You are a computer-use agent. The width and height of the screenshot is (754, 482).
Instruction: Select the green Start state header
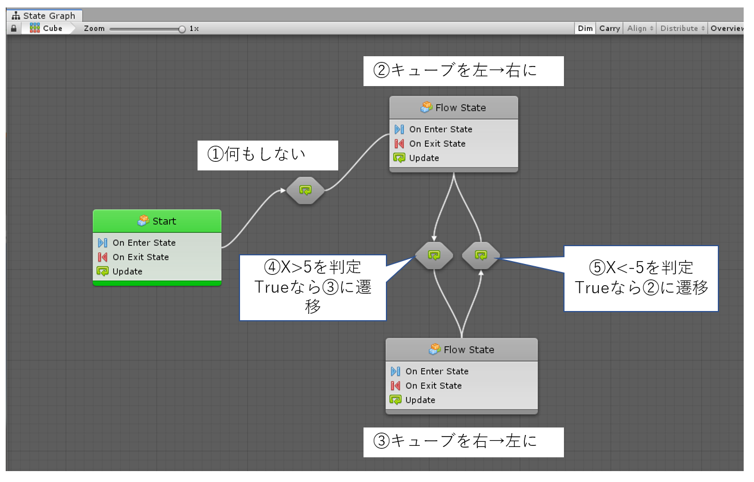click(157, 221)
